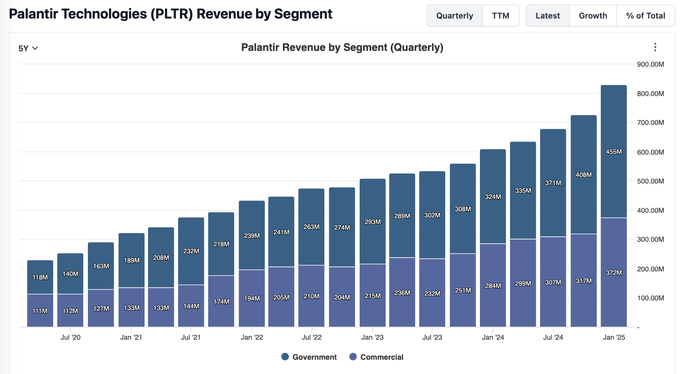Click the 205M Commercial bar segment
Viewport: 680px width, 374px height.
(281, 297)
